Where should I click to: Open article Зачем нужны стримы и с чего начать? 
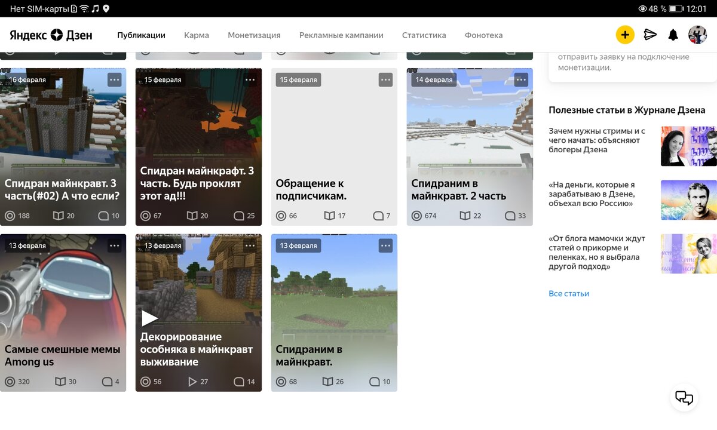coord(597,140)
